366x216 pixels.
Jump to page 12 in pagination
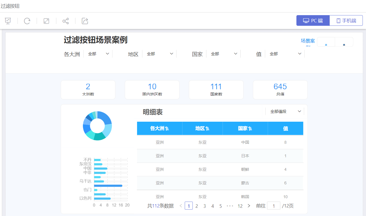(x=240, y=206)
